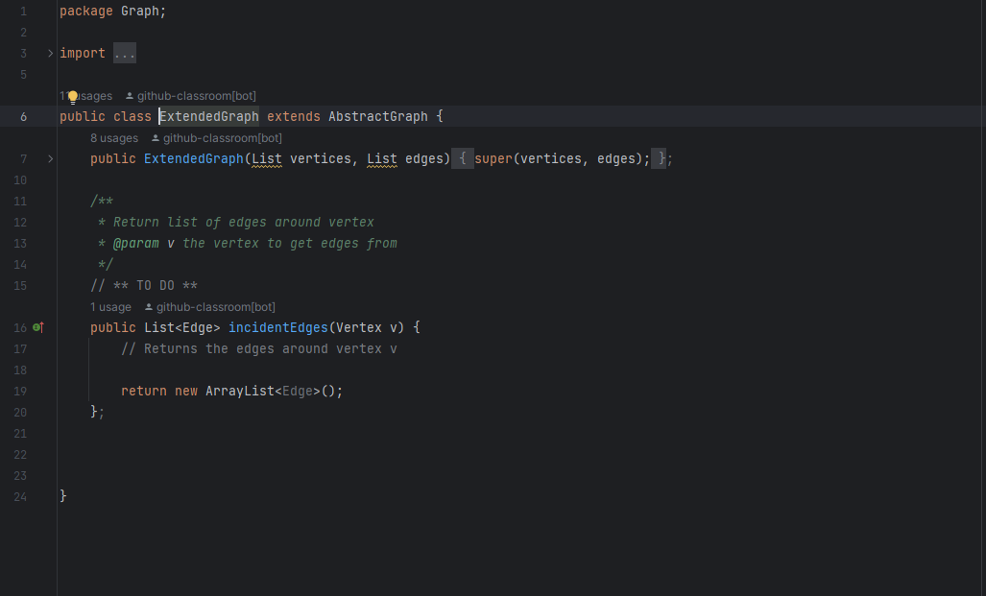Open the "1 usage" hint above incidentEdges
The image size is (986, 596).
(x=110, y=306)
